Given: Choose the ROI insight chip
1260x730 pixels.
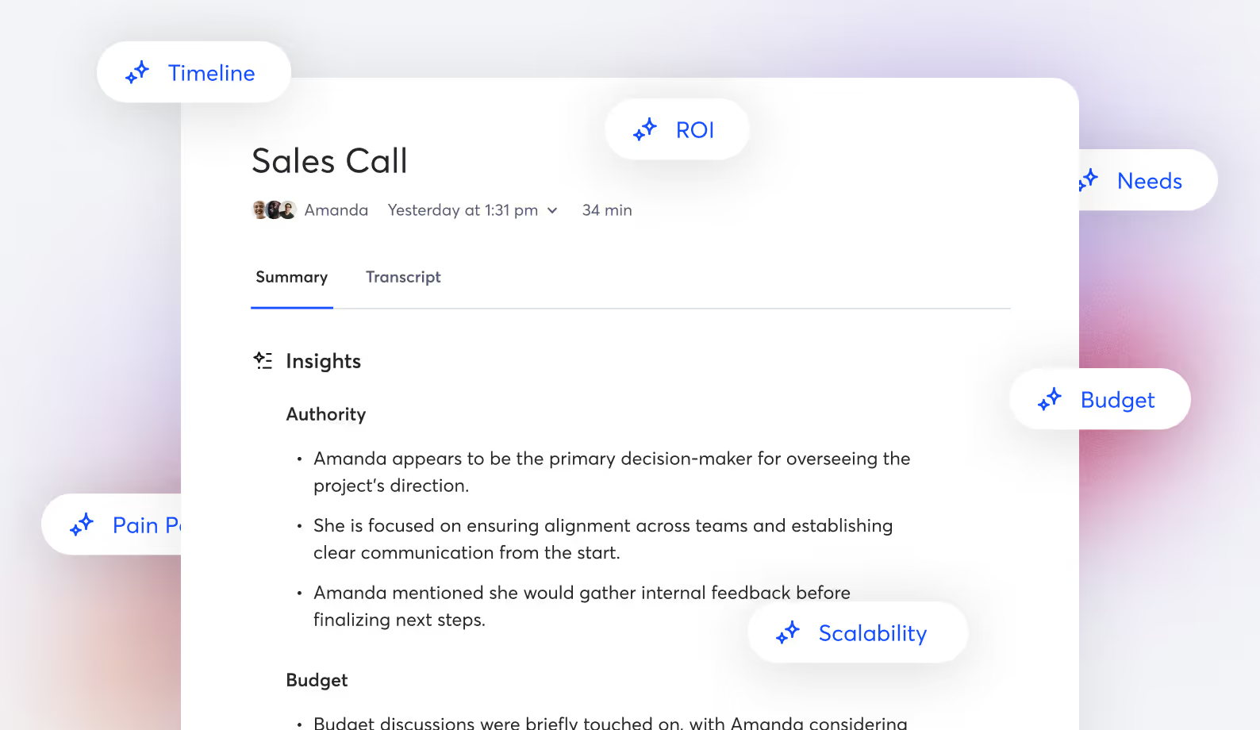Looking at the screenshot, I should coord(677,129).
